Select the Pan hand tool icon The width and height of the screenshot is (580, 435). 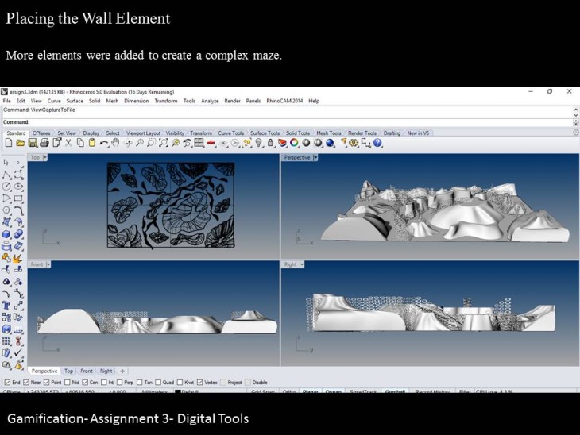click(116, 143)
